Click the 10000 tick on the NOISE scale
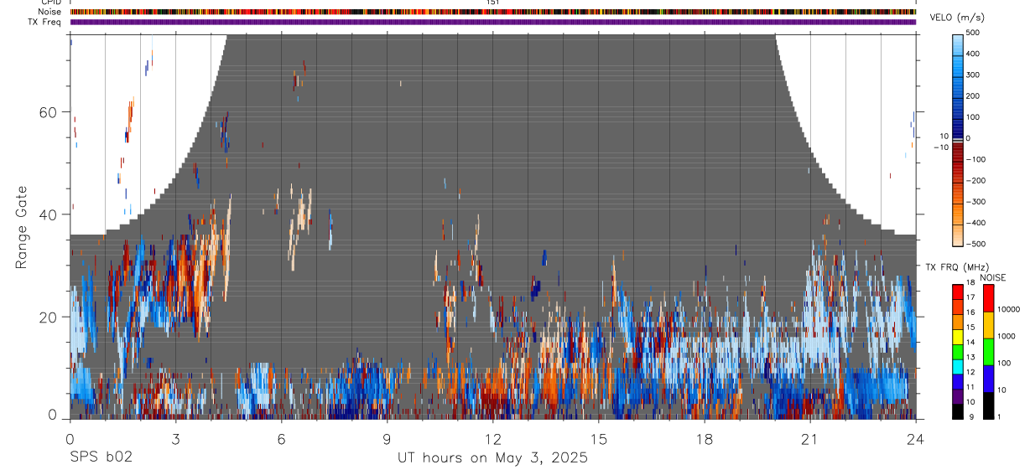1030x475 pixels. tap(1009, 309)
